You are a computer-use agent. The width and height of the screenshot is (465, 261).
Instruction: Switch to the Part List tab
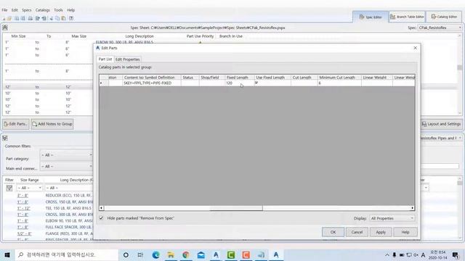click(x=105, y=59)
